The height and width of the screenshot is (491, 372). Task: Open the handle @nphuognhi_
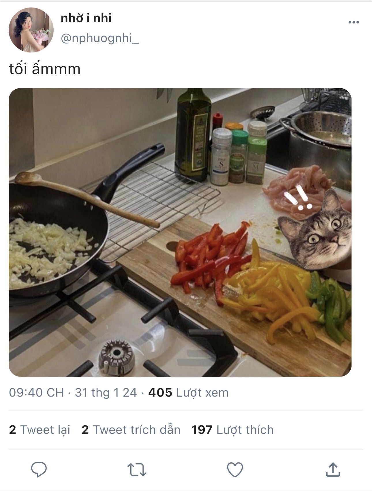coord(100,38)
